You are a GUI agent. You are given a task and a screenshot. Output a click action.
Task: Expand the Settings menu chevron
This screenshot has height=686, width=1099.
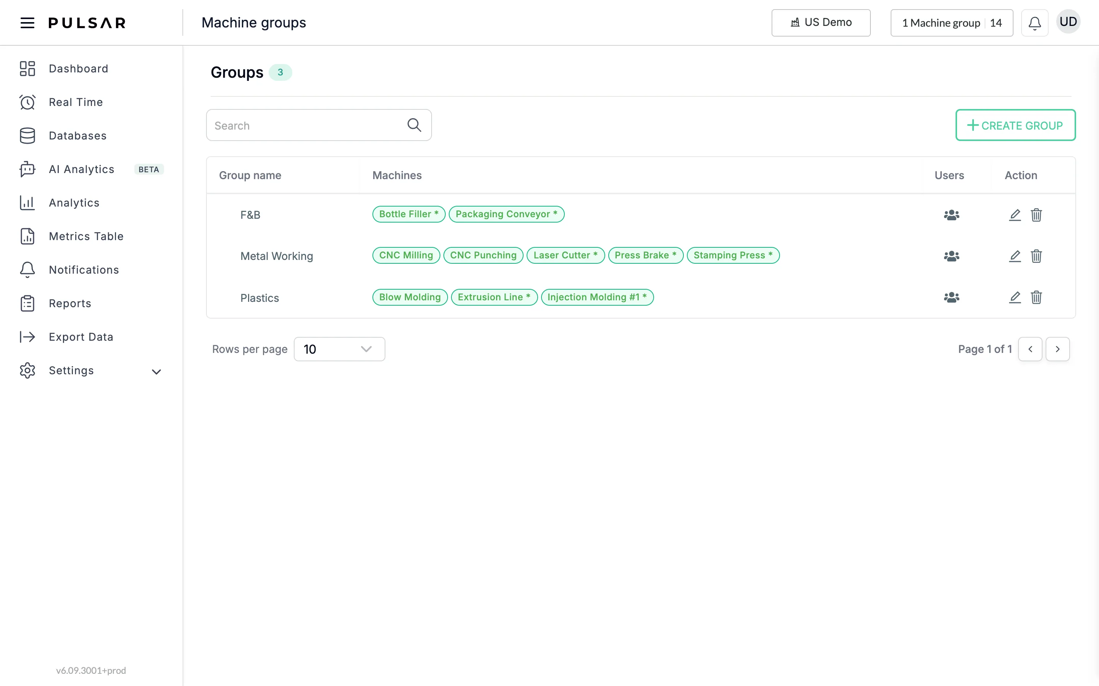coord(156,372)
